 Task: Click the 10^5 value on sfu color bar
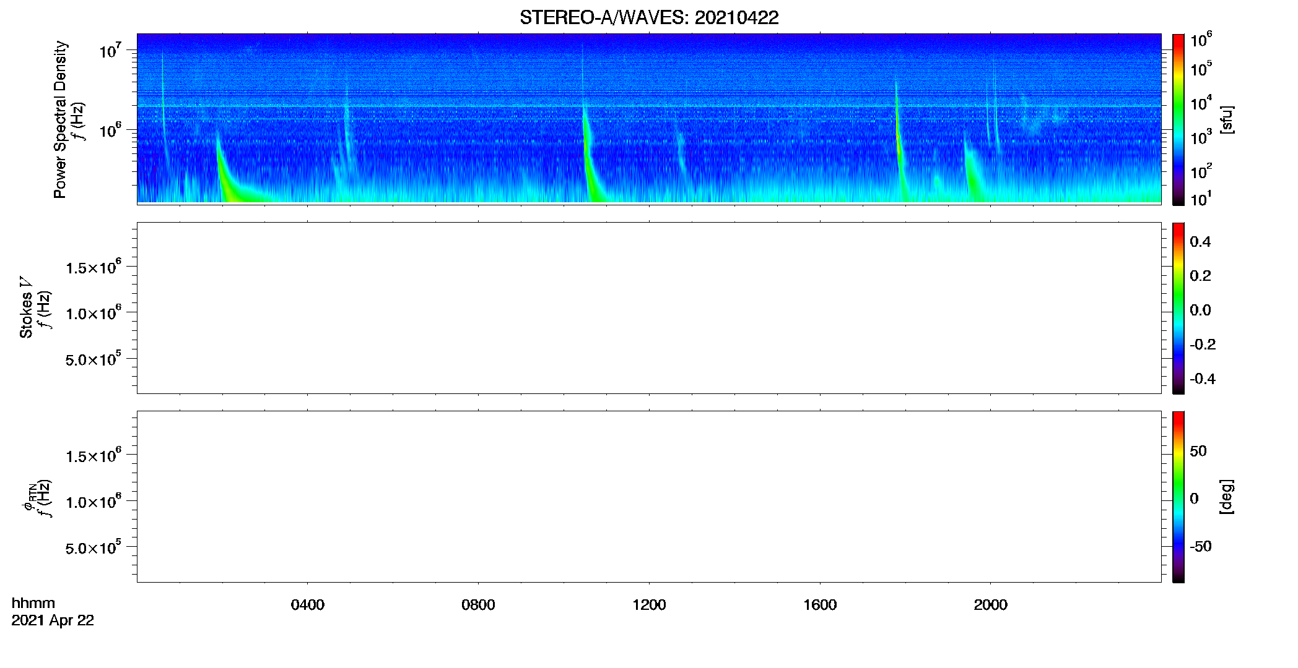click(x=1201, y=69)
